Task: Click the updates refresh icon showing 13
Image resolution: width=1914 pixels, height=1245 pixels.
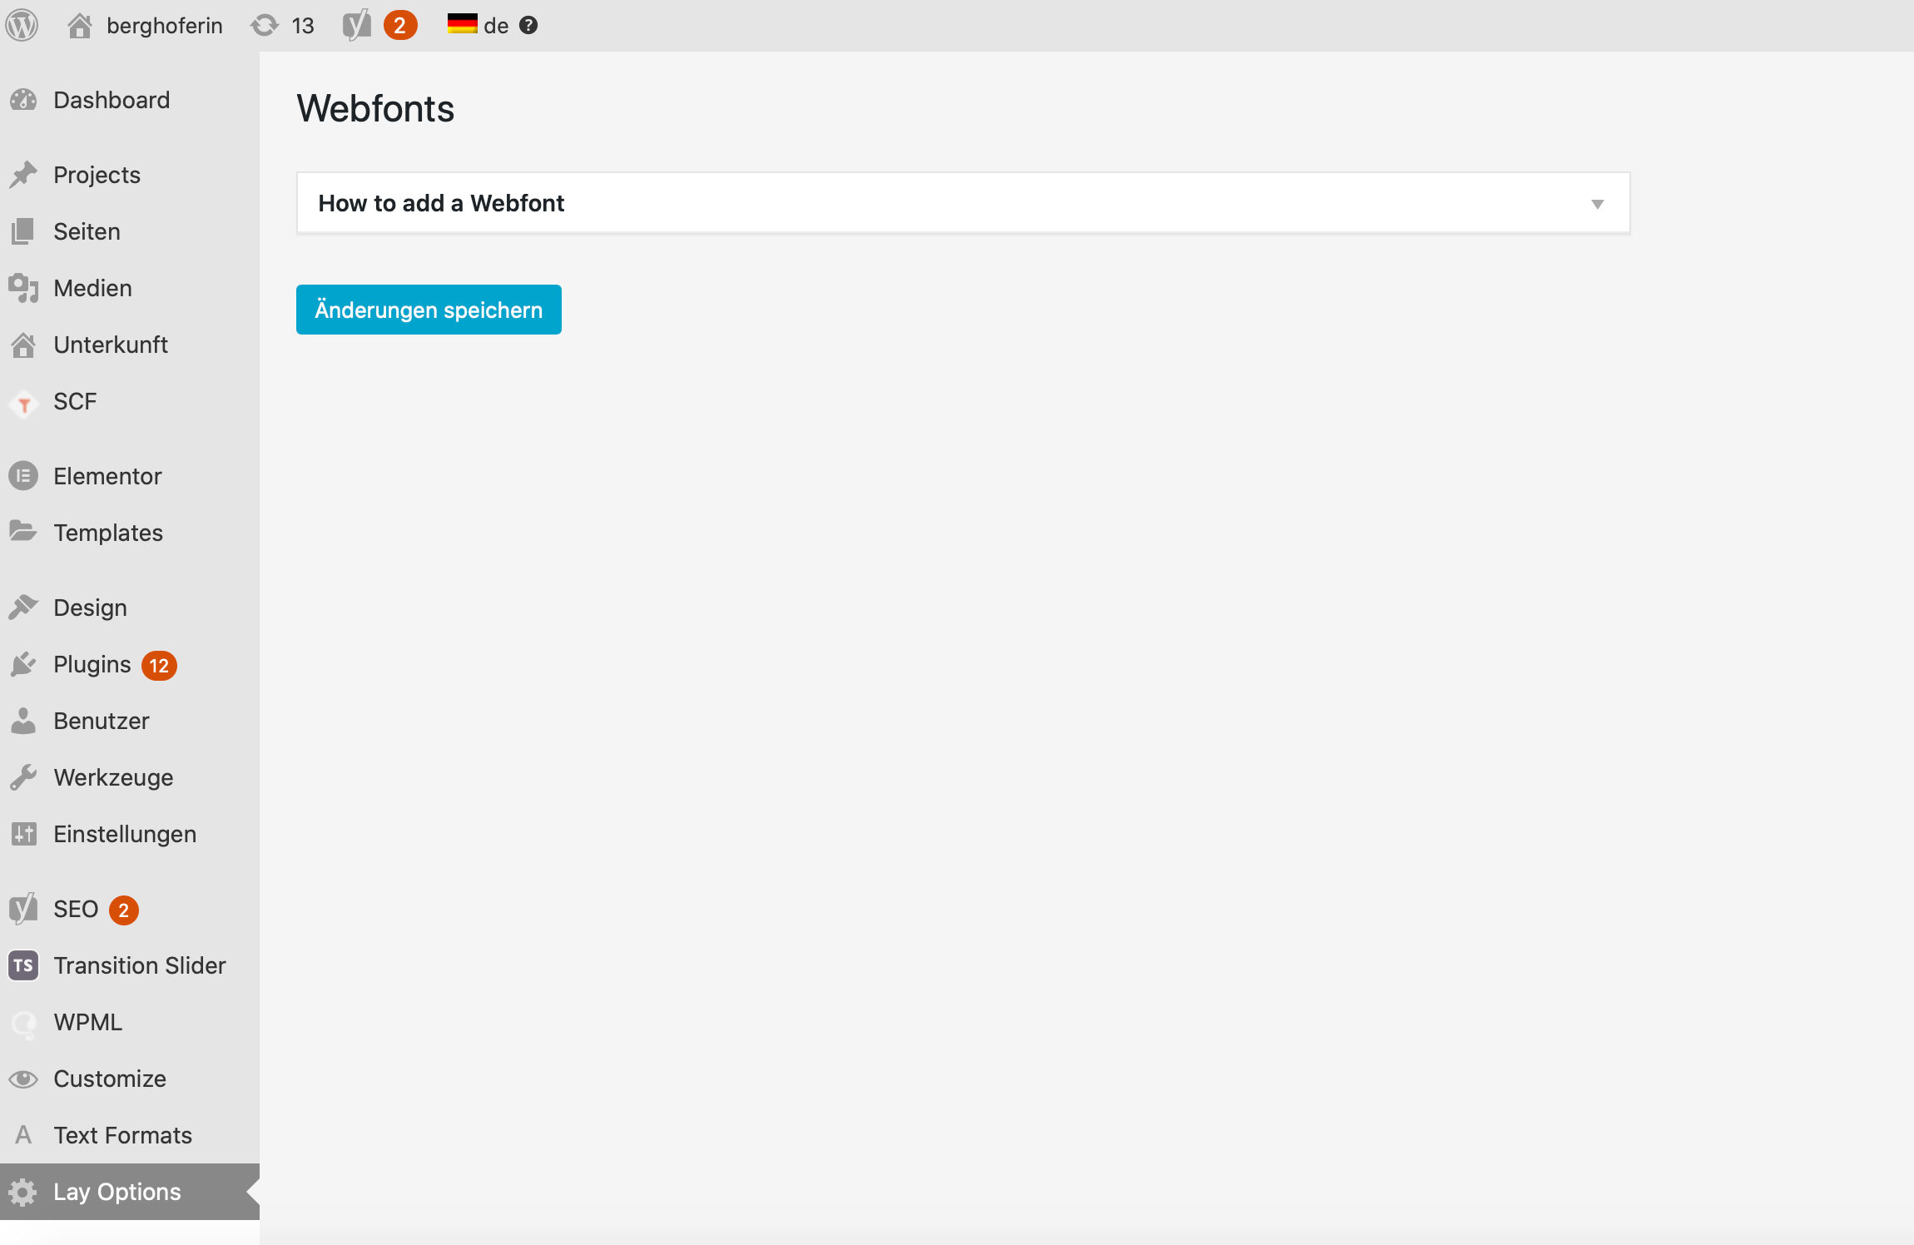Action: 265,25
